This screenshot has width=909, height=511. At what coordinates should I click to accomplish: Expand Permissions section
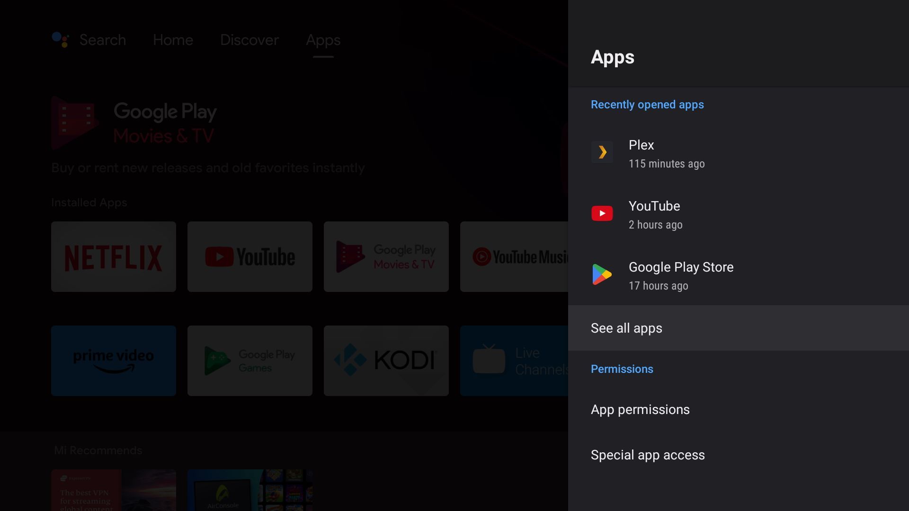coord(623,369)
